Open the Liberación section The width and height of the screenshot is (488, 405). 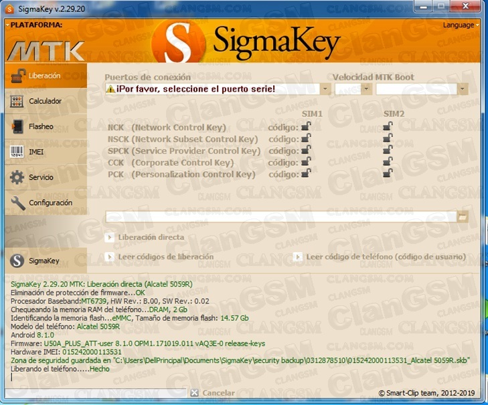coord(46,76)
